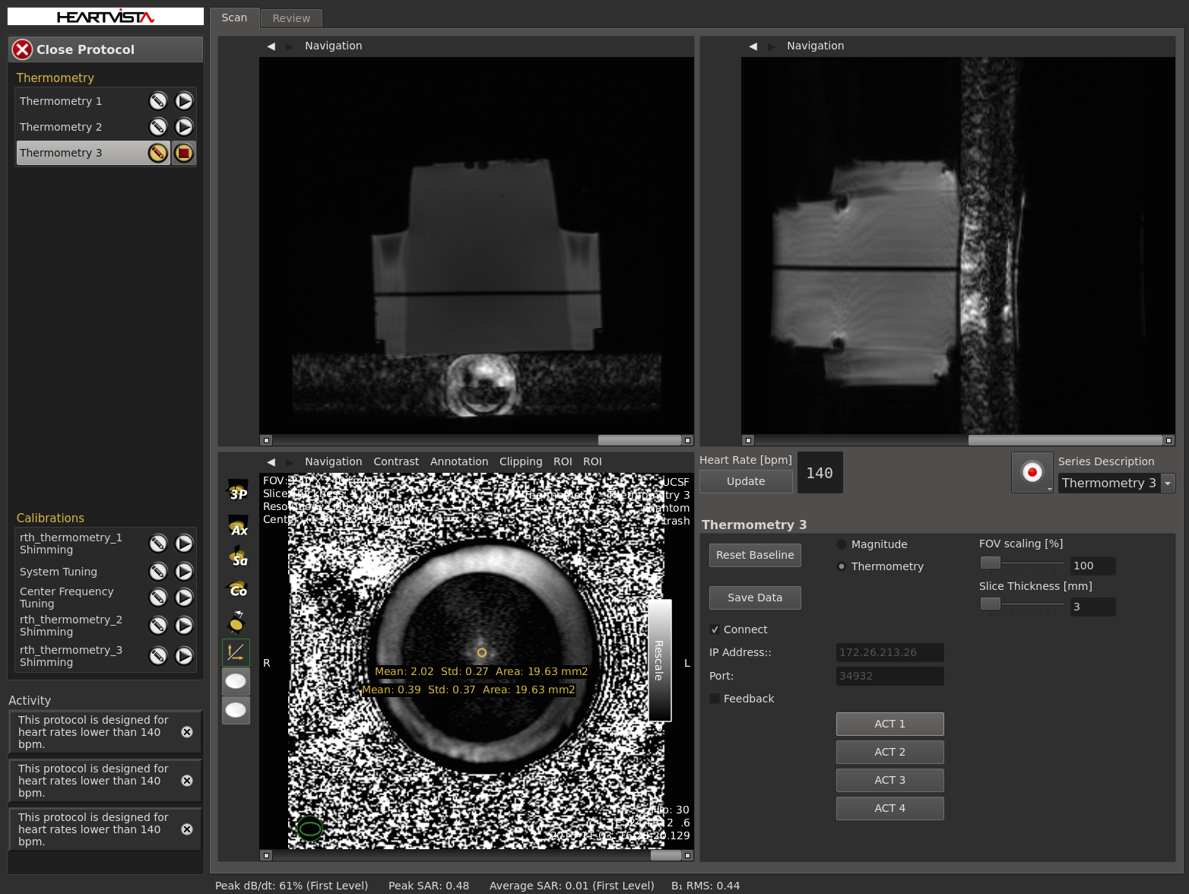Open the Annotation menu
Viewport: 1189px width, 894px height.
pos(458,461)
